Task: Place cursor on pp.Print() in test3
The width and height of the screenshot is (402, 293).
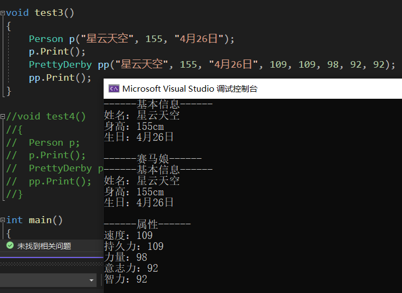Action: pyautogui.click(x=60, y=77)
